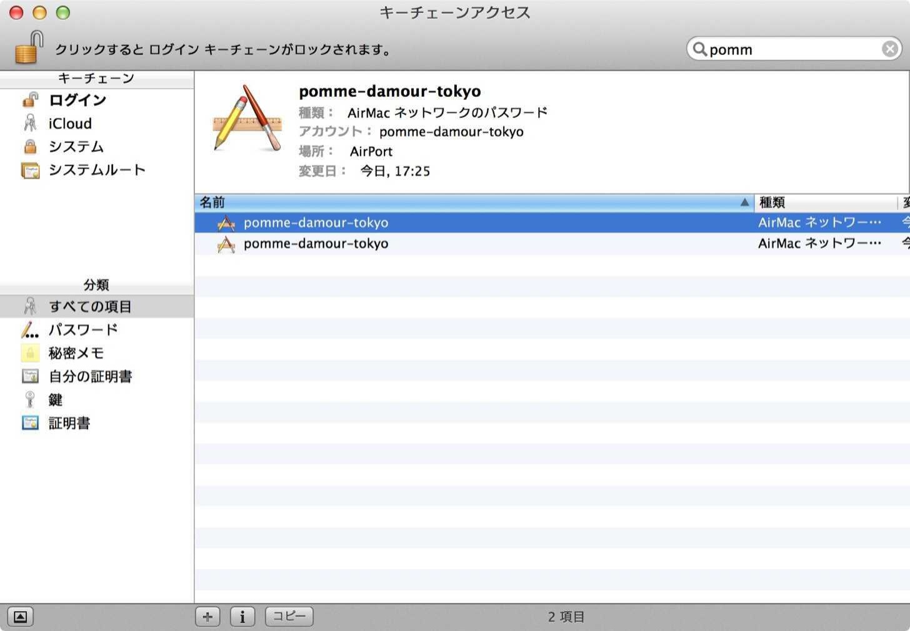Click the pencil icon beside パスワード
The height and width of the screenshot is (631, 910).
30,330
